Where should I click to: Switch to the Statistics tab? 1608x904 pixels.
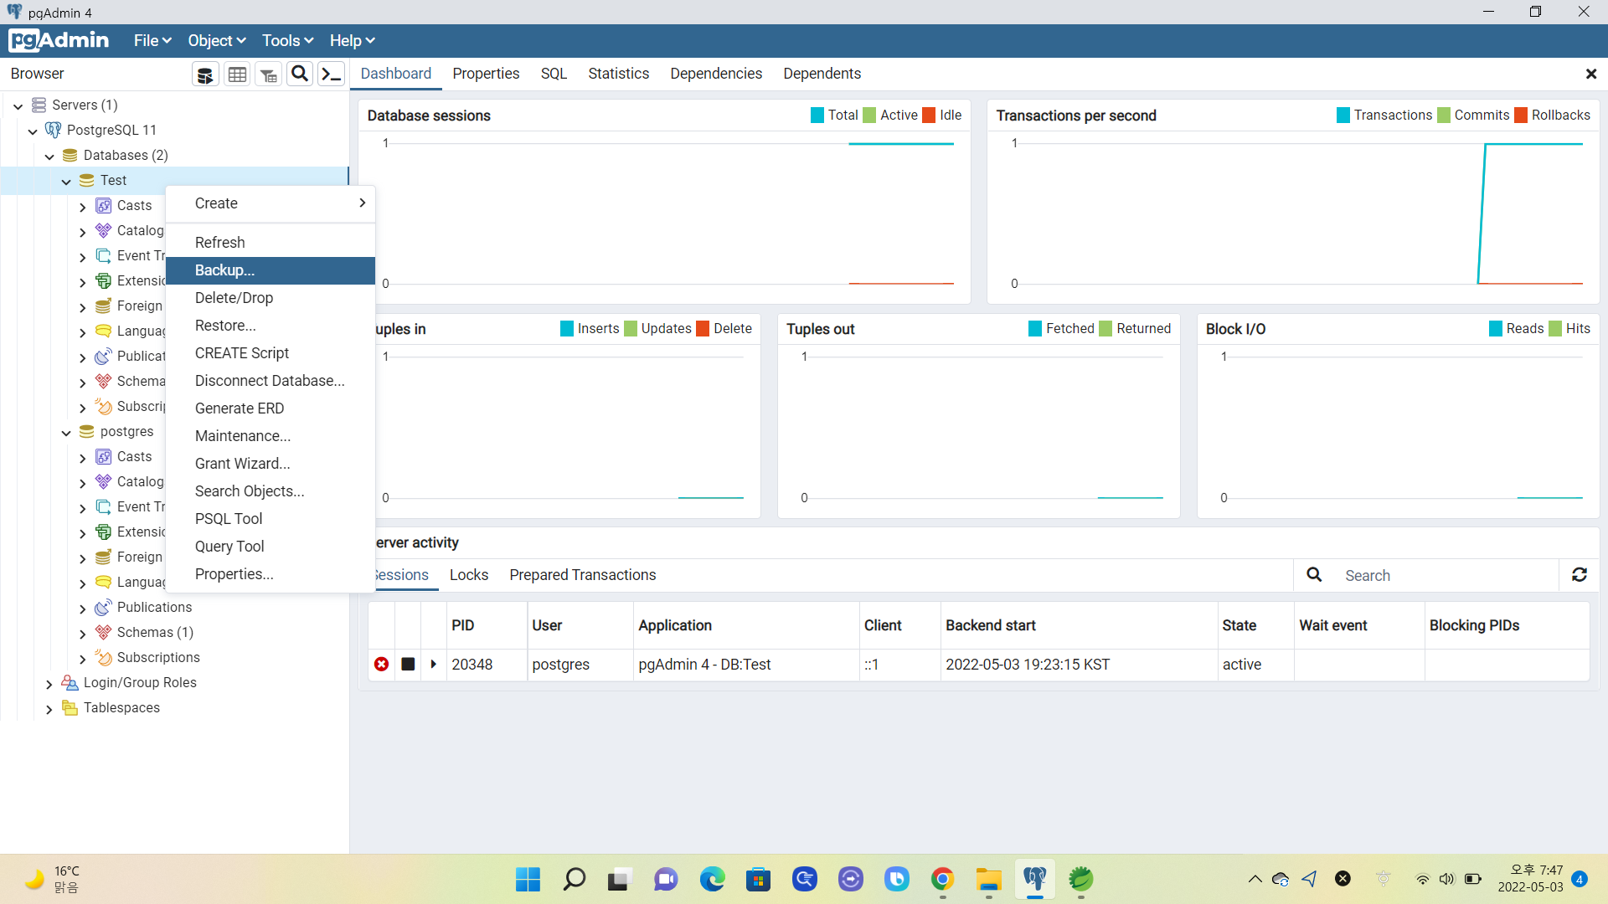(618, 74)
